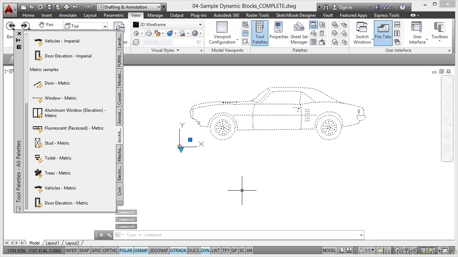
Task: Click the New drawing icon in quick access toolbar
Action: [x=23, y=7]
